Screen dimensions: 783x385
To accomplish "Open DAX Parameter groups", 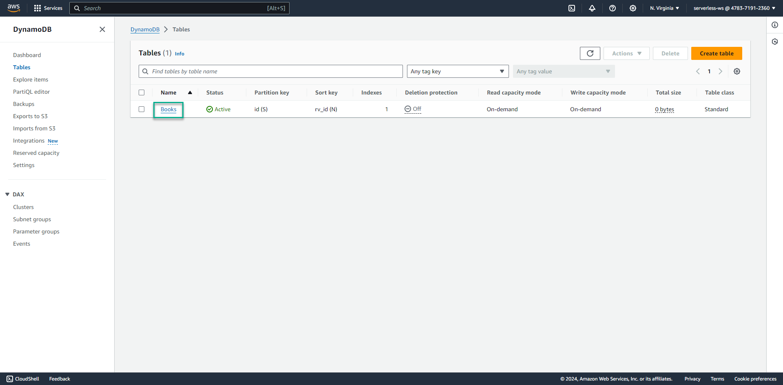I will (x=36, y=231).
